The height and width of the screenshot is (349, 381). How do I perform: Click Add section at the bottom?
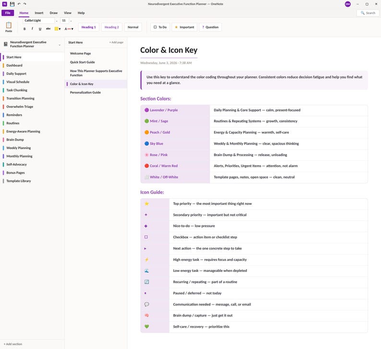click(13, 344)
